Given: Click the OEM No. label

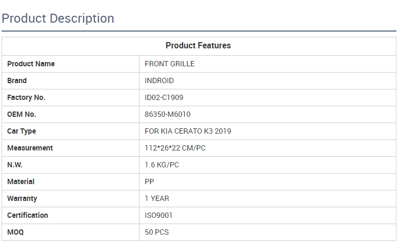Looking at the screenshot, I should coord(22,115).
